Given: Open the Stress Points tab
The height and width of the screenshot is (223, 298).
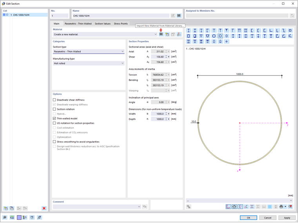Looking at the screenshot, I should click(x=121, y=24).
